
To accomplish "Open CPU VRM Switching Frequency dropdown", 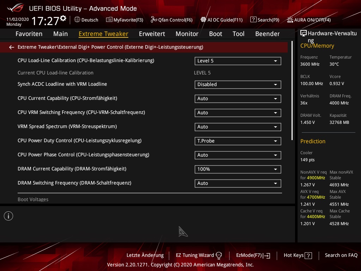I will (238, 113).
